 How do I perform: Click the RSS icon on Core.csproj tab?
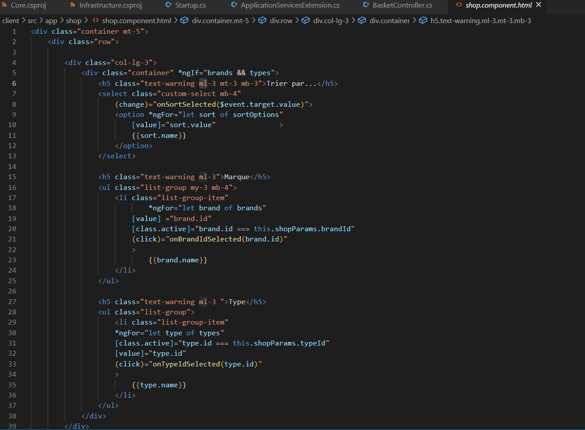tap(4, 5)
